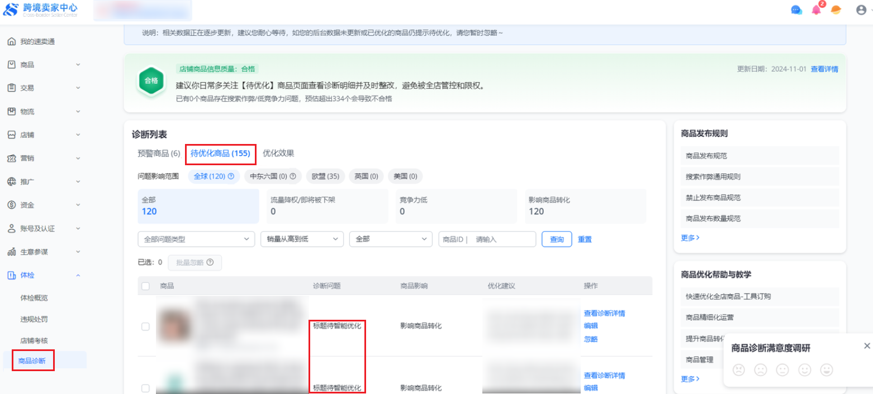Switch to the 优化效果 tab
The image size is (873, 394).
[278, 153]
